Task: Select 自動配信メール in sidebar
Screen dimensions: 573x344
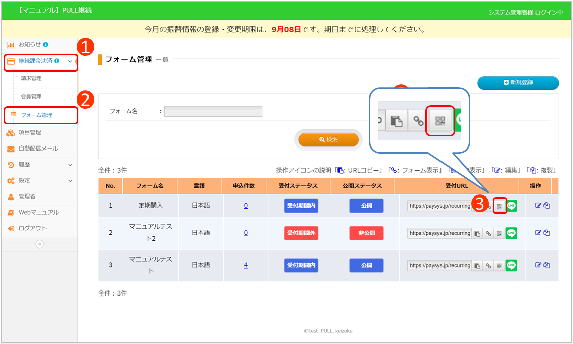Action: (38, 149)
